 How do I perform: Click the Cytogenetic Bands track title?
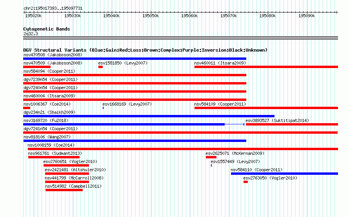[47, 29]
